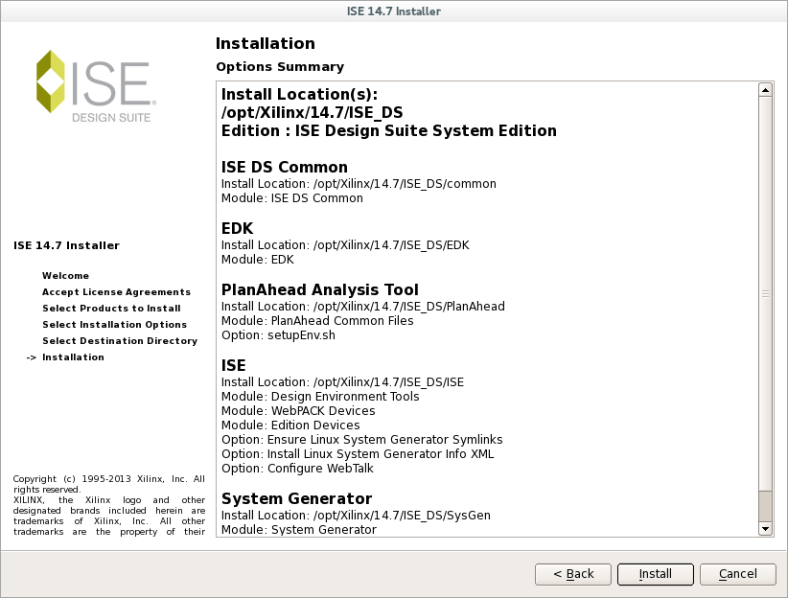Click the Install Location ending in ISE_DS/PlanAhead
The height and width of the screenshot is (598, 788).
click(x=363, y=307)
